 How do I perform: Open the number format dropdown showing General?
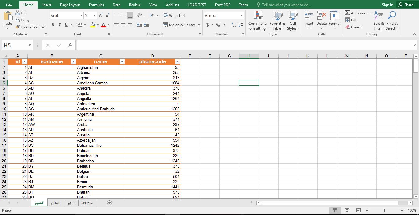click(x=242, y=16)
